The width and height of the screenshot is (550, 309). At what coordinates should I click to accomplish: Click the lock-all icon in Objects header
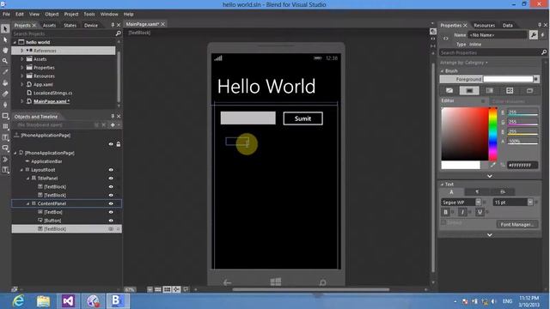(119, 144)
